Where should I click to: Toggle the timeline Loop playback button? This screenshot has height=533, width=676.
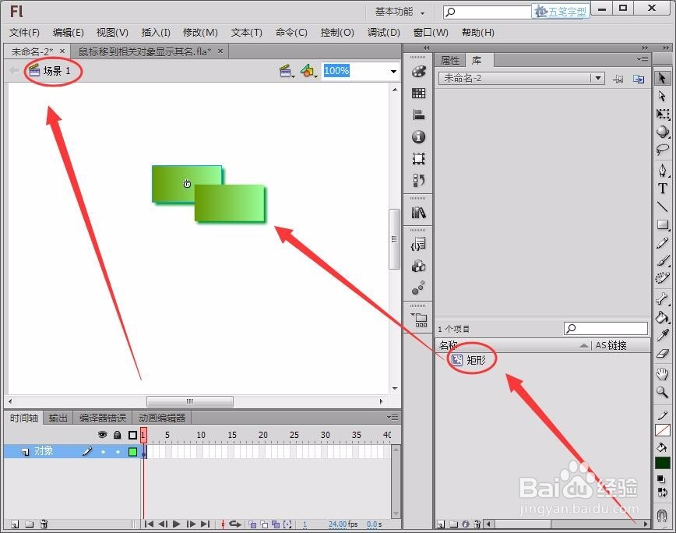[x=235, y=524]
